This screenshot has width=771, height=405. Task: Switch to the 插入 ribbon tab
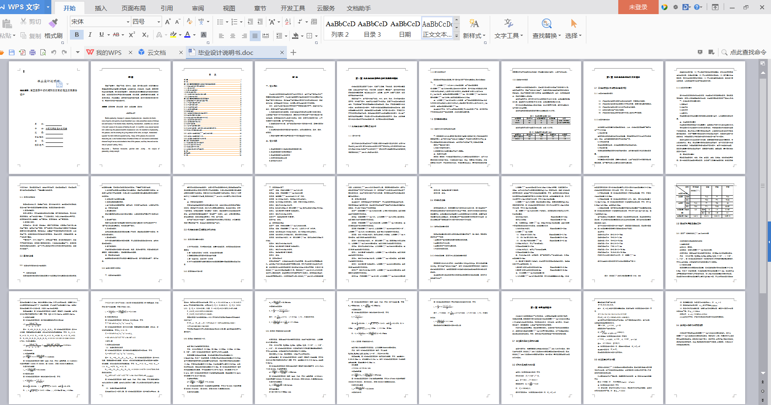pos(101,8)
